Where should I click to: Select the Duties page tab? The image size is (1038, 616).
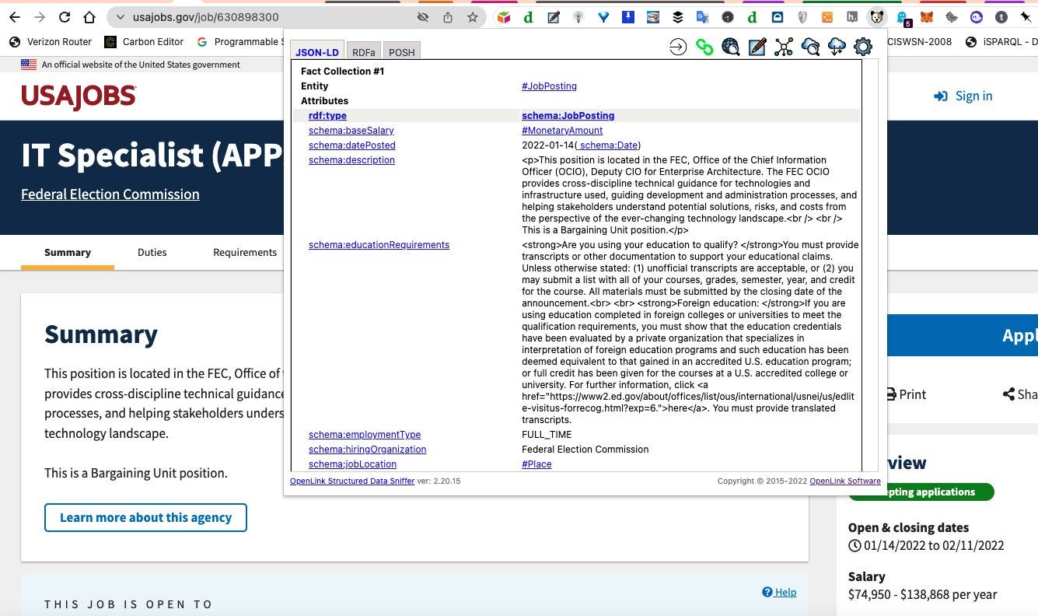click(152, 252)
